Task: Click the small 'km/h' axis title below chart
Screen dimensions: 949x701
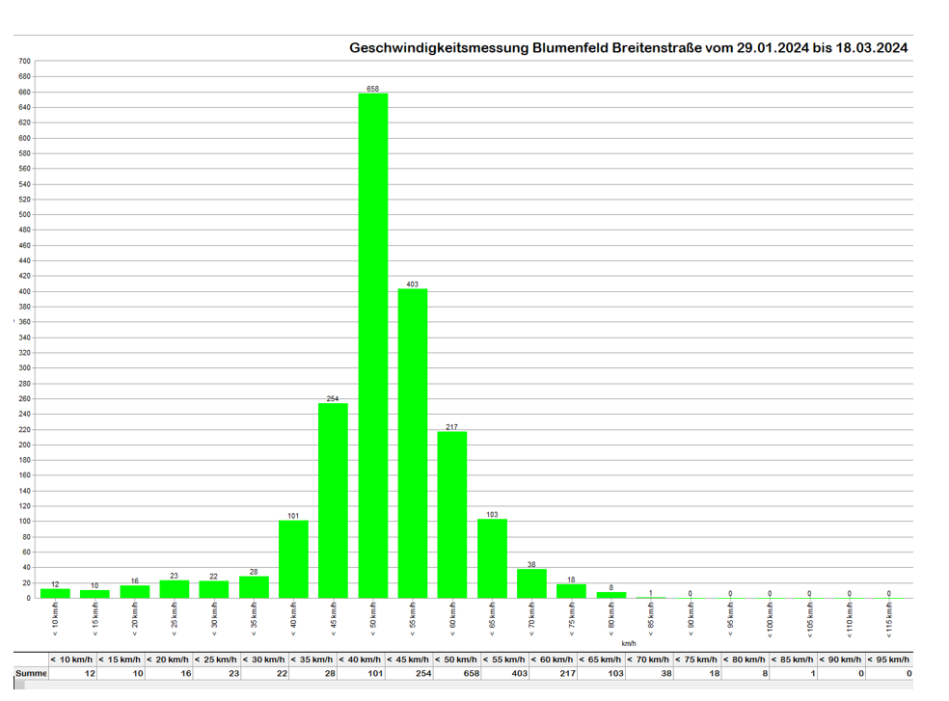Action: point(628,643)
